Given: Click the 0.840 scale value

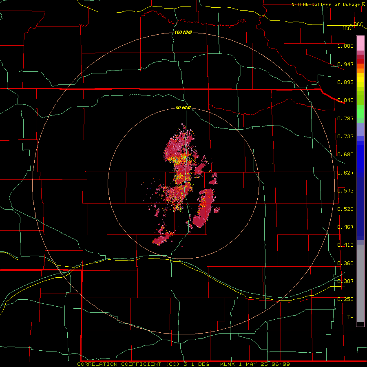Looking at the screenshot, I should point(345,100).
